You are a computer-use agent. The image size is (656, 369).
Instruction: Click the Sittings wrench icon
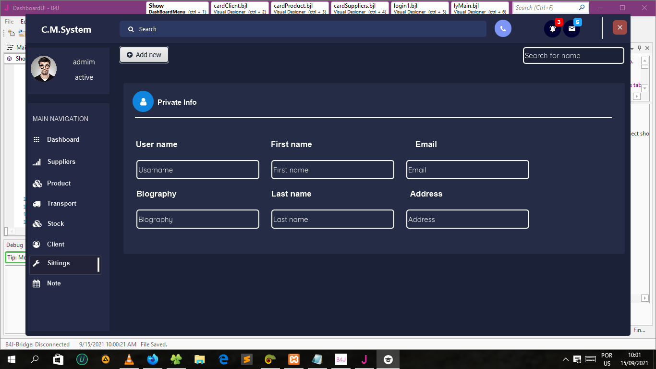36,263
